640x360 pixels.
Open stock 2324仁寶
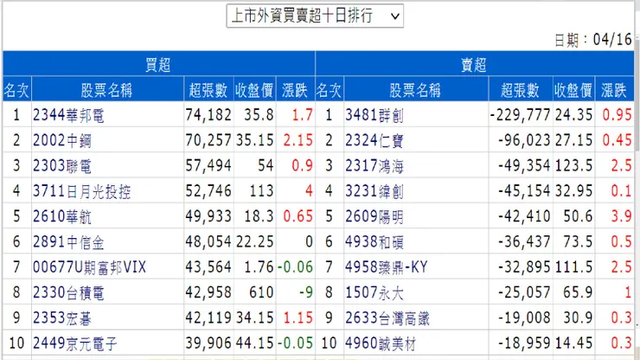click(x=374, y=140)
